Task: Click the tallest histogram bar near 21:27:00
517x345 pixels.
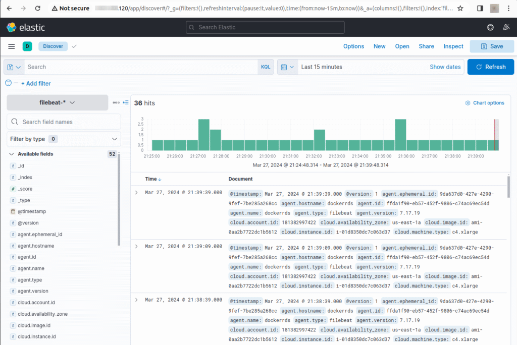Action: tap(204, 135)
